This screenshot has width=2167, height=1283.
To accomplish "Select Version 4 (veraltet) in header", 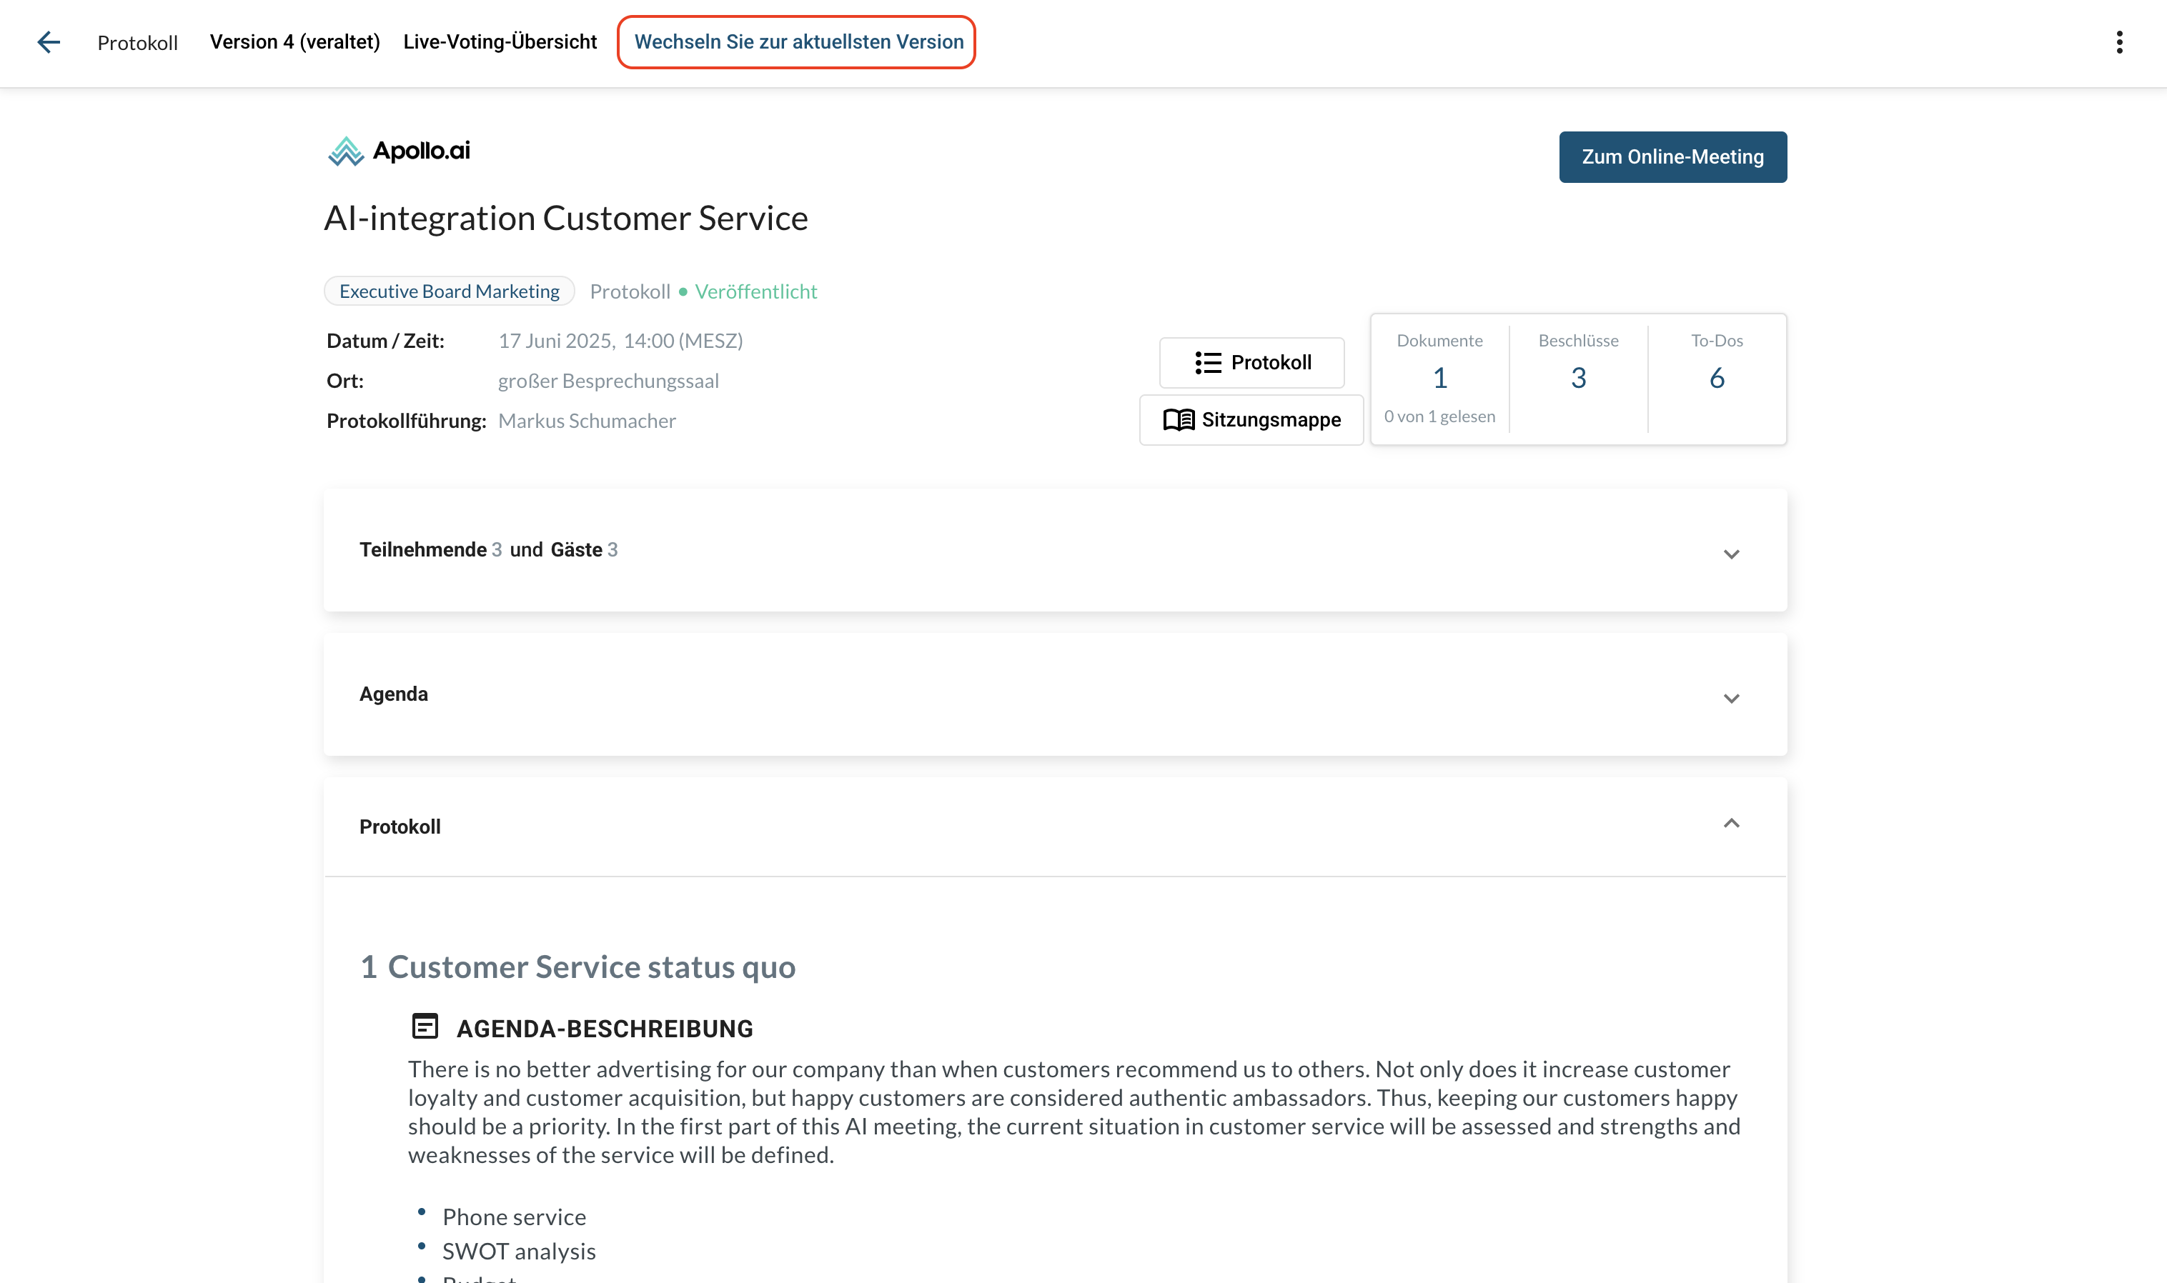I will [x=295, y=42].
